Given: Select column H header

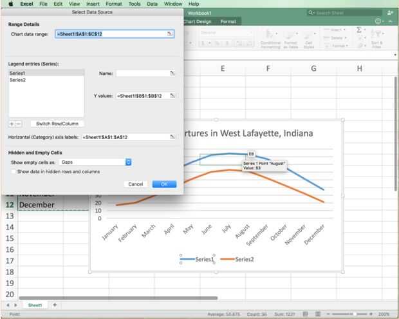Looking at the screenshot, I should pyautogui.click(x=359, y=68).
